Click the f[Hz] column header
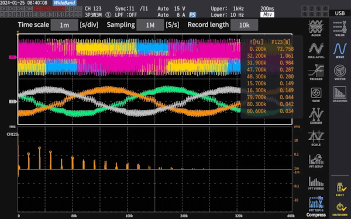351x219 pixels. click(256, 42)
